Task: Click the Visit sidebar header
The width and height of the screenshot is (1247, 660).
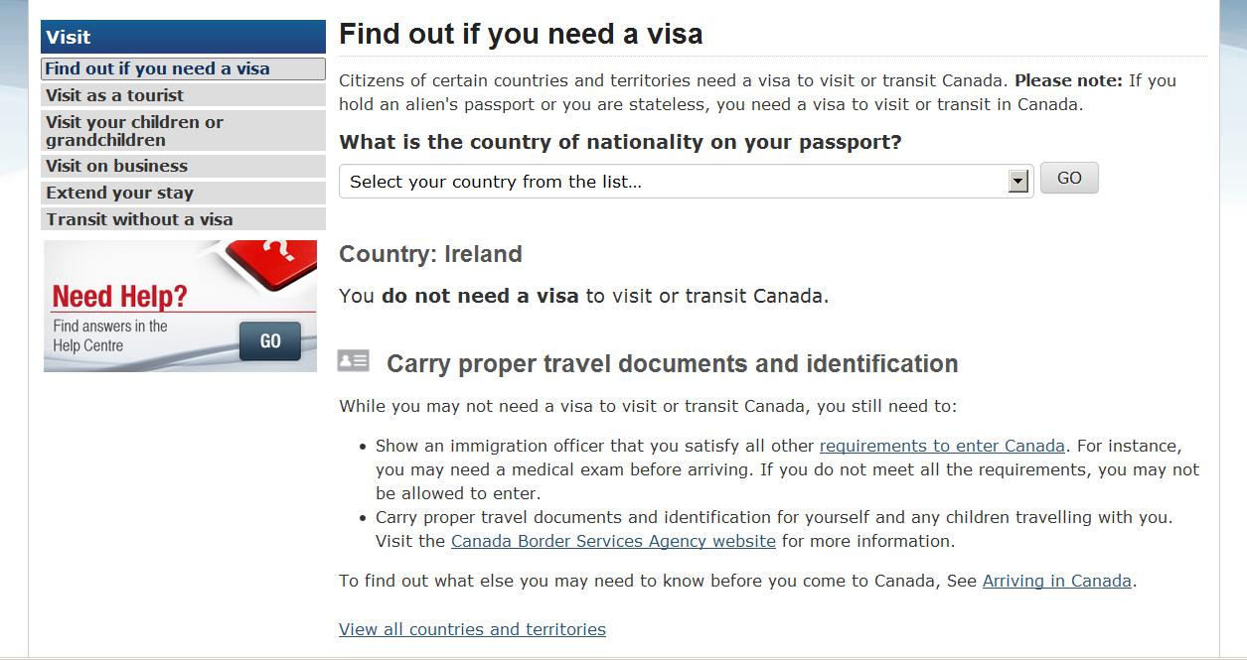Action: (184, 37)
